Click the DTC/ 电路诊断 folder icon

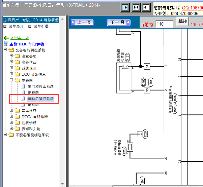pyautogui.click(x=17, y=116)
